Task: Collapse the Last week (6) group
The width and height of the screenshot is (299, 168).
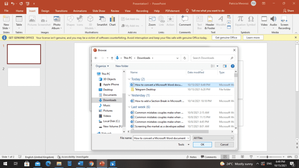Action: point(129,107)
